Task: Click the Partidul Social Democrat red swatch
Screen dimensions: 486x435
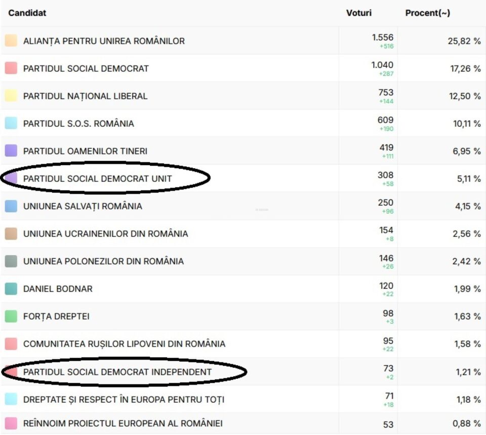Action: 11,68
